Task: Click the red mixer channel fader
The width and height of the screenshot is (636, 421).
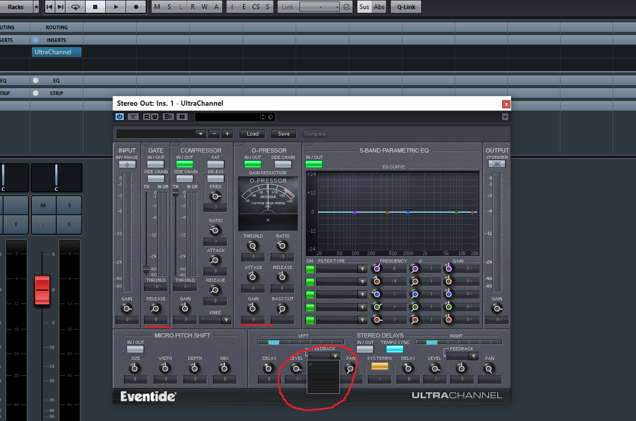Action: [42, 290]
